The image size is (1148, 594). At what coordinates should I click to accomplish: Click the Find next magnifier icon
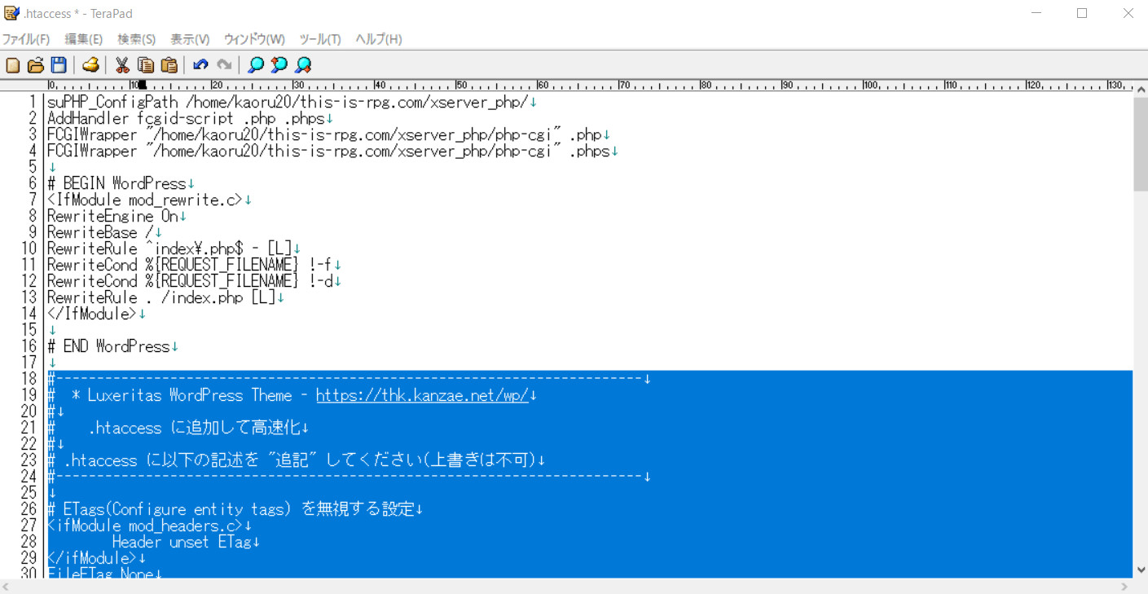click(303, 65)
